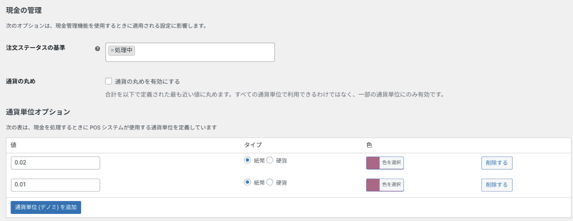Delete the 0.01 denomination with 削除する
Screen dimensions: 573x221
497,185
